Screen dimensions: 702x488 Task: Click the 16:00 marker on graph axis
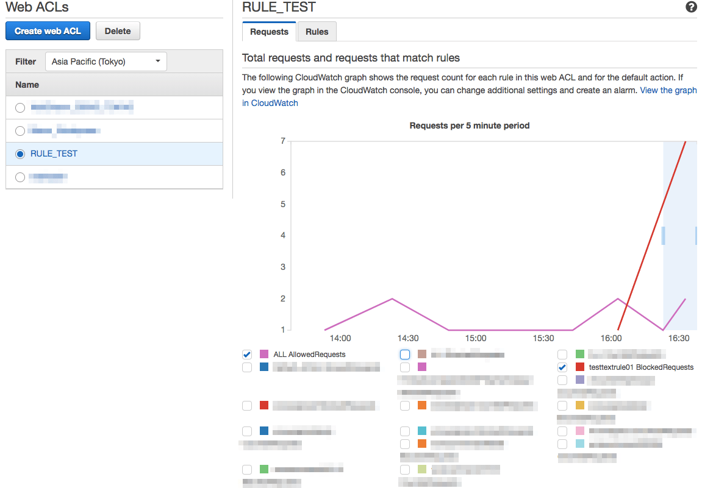[611, 338]
